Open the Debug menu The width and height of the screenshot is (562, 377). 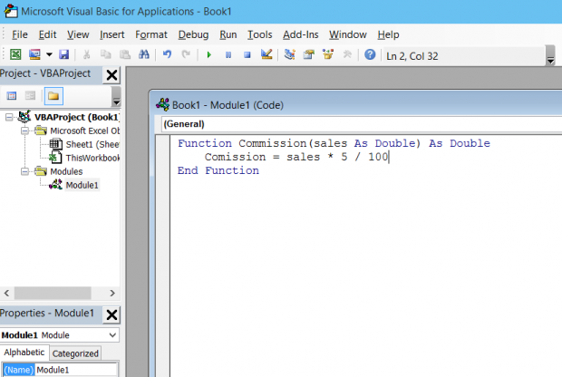pyautogui.click(x=194, y=34)
